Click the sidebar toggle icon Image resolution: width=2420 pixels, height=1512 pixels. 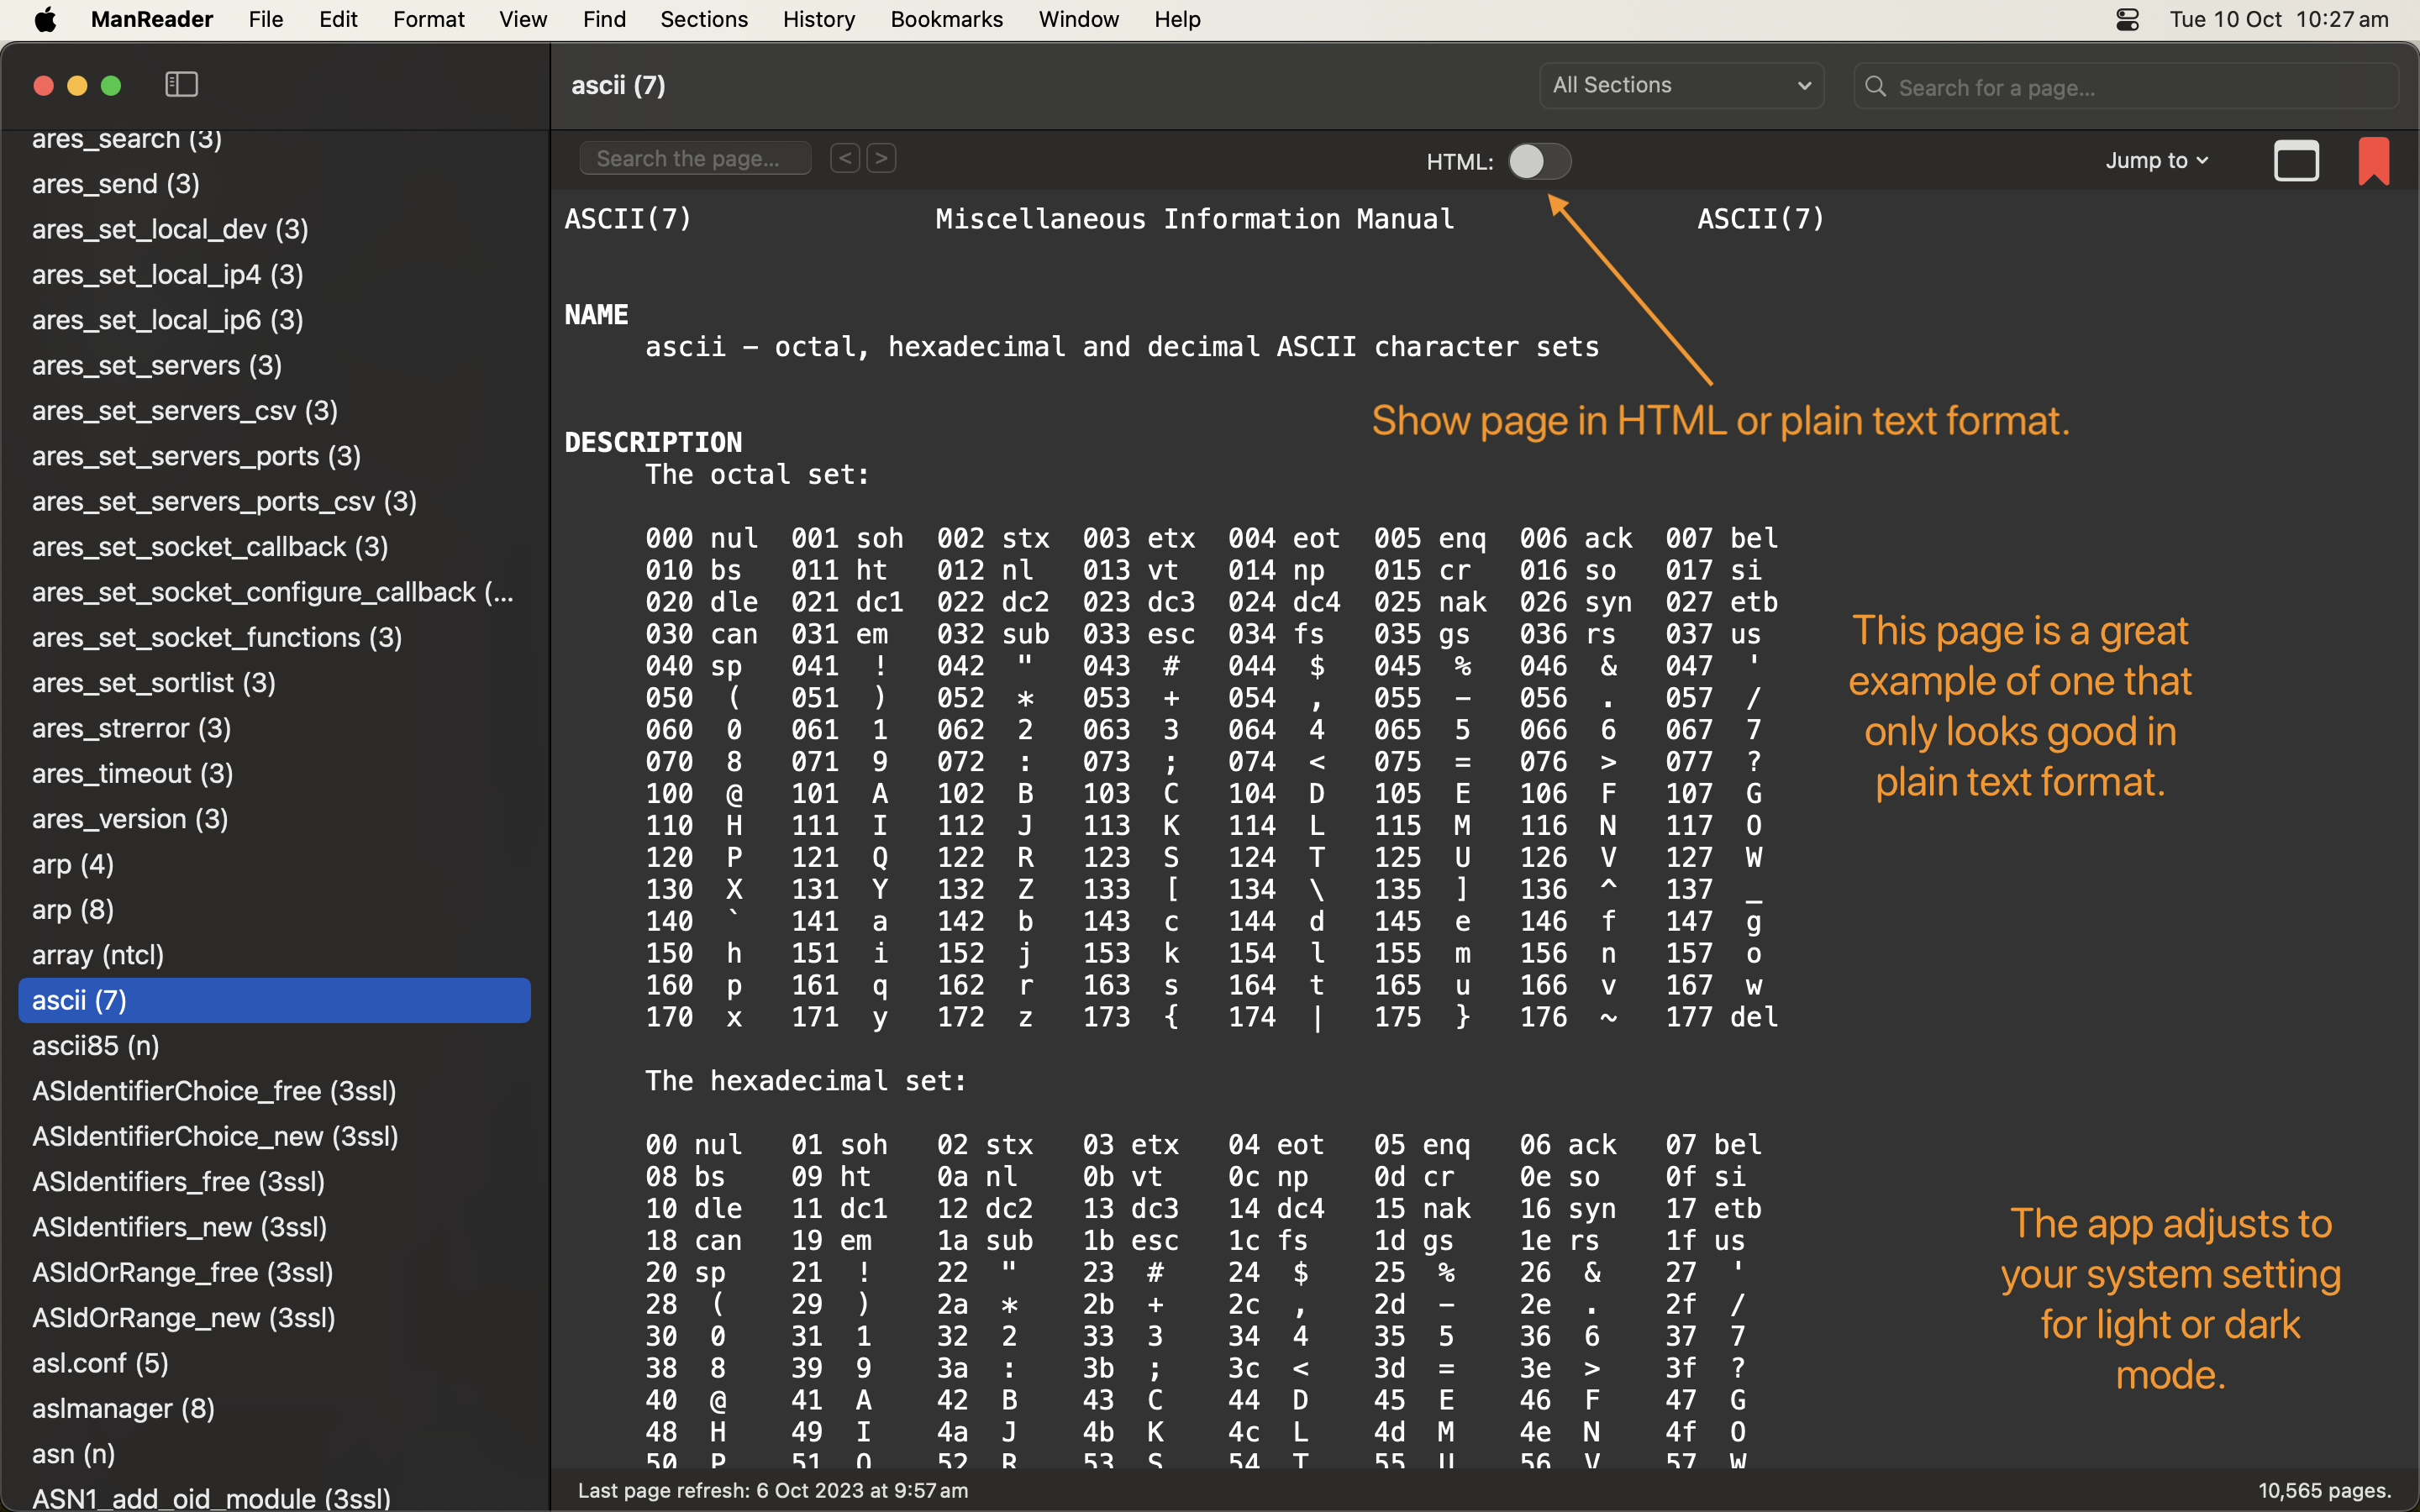[x=181, y=84]
